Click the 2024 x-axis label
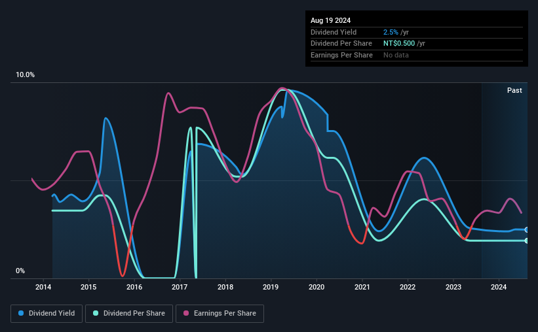Image resolution: width=538 pixels, height=332 pixels. [x=499, y=287]
